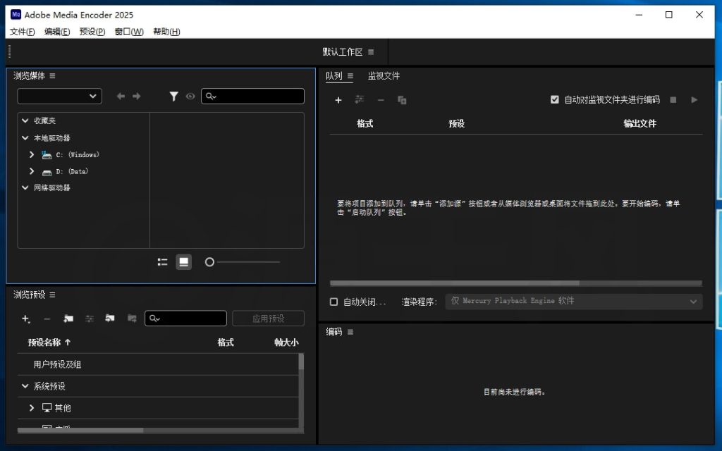Click the preset browser search magnifier
The height and width of the screenshot is (451, 722).
(x=154, y=319)
